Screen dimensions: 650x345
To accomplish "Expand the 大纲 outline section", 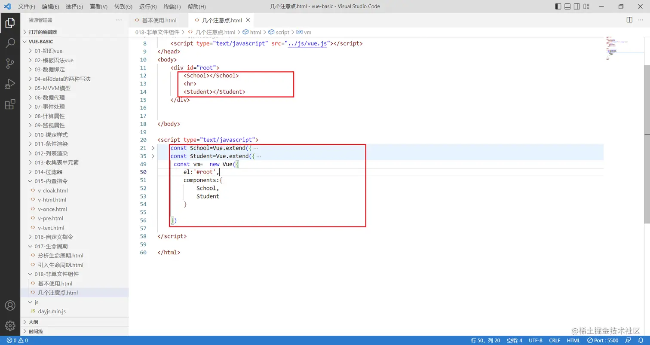I will click(x=75, y=322).
